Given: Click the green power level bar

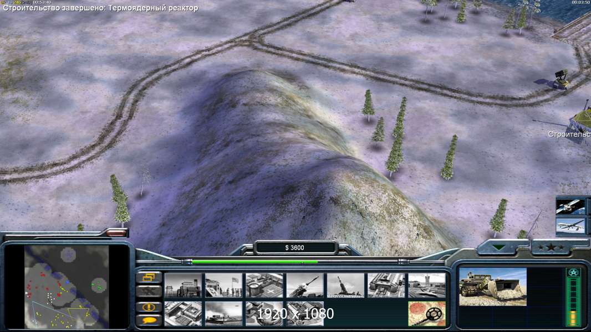Looking at the screenshot, I should (255, 261).
